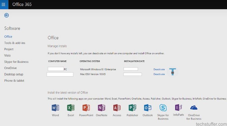Click the OneDrive for Business cloud icon
Image resolution: width=227 pixels, height=126 pixels.
194,108
